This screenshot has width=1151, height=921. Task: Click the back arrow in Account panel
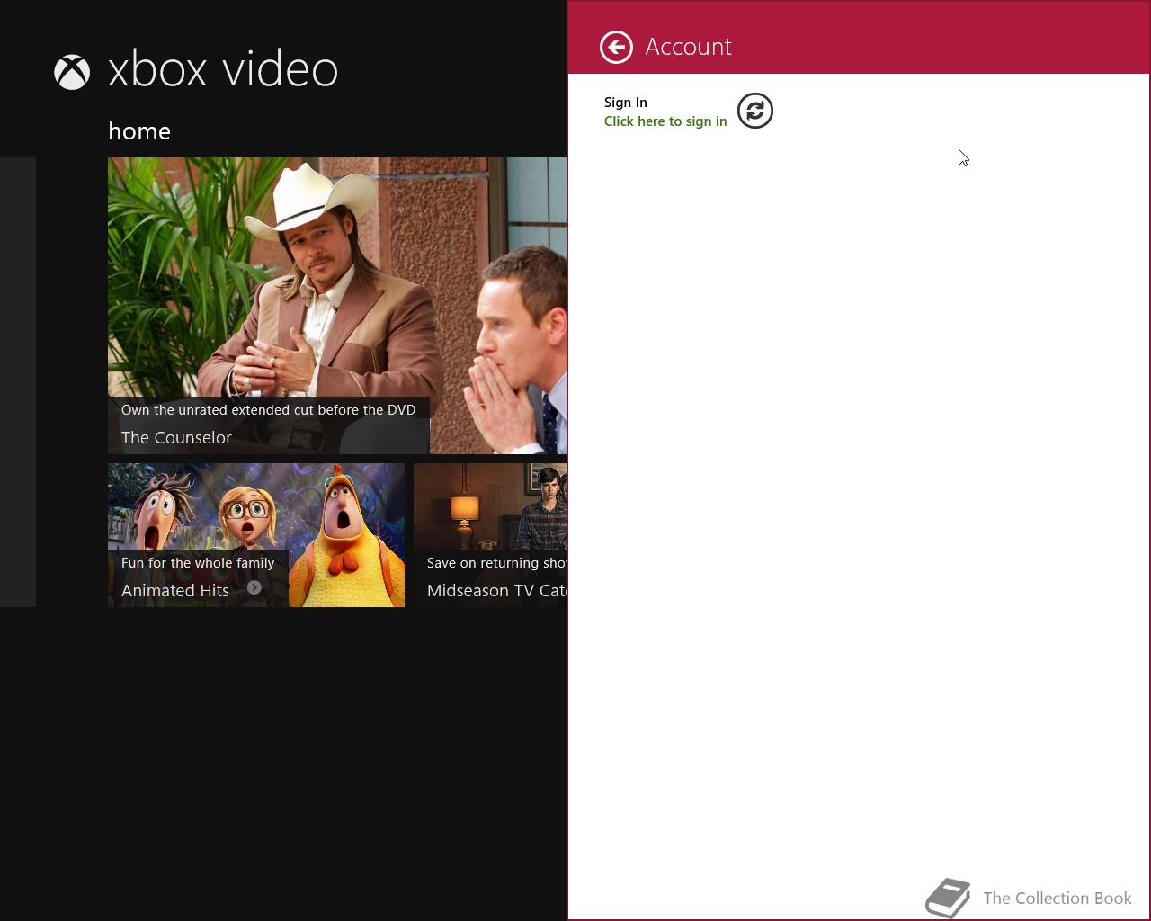click(616, 47)
